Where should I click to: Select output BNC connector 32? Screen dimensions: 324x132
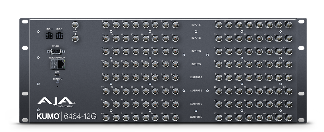[x=288, y=91]
